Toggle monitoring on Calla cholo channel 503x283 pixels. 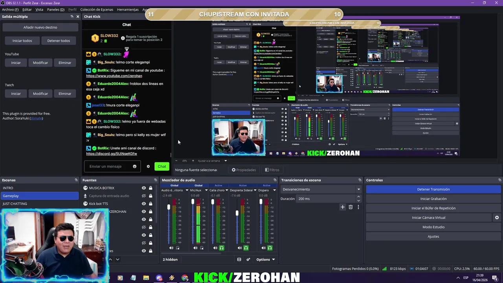point(222,248)
